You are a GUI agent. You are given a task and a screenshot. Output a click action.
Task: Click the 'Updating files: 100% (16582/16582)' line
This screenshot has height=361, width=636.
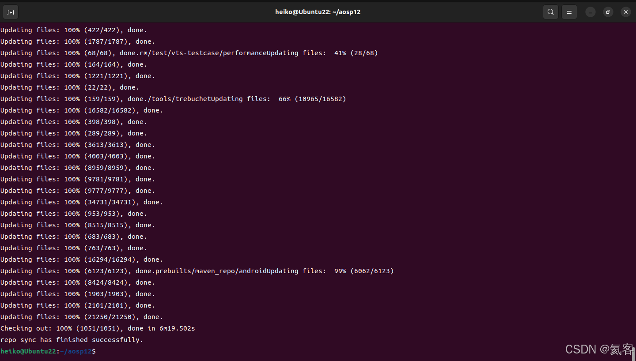(82, 110)
